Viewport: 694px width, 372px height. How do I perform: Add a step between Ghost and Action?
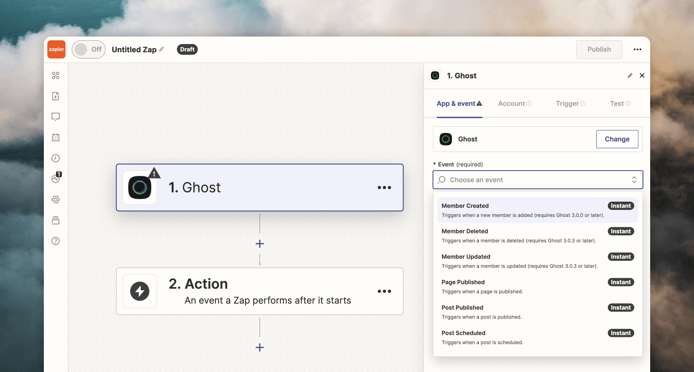point(260,244)
